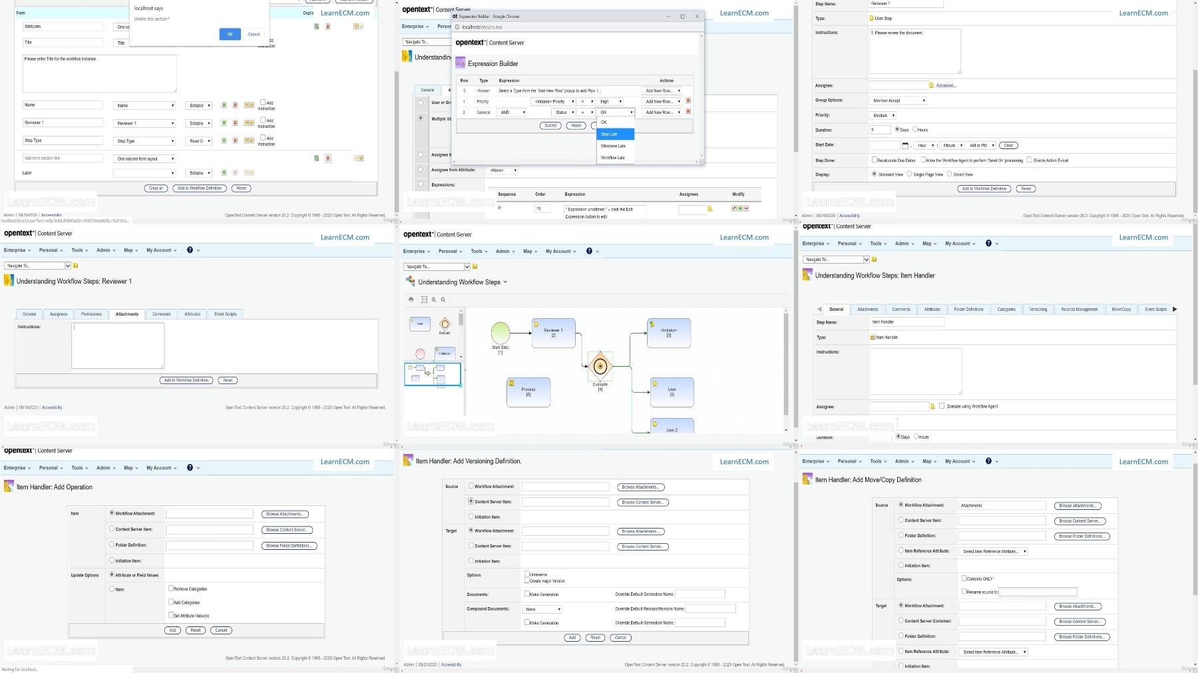The image size is (1198, 673).
Task: Select the <Initiator> [3] step on the canvas
Action: (x=669, y=333)
